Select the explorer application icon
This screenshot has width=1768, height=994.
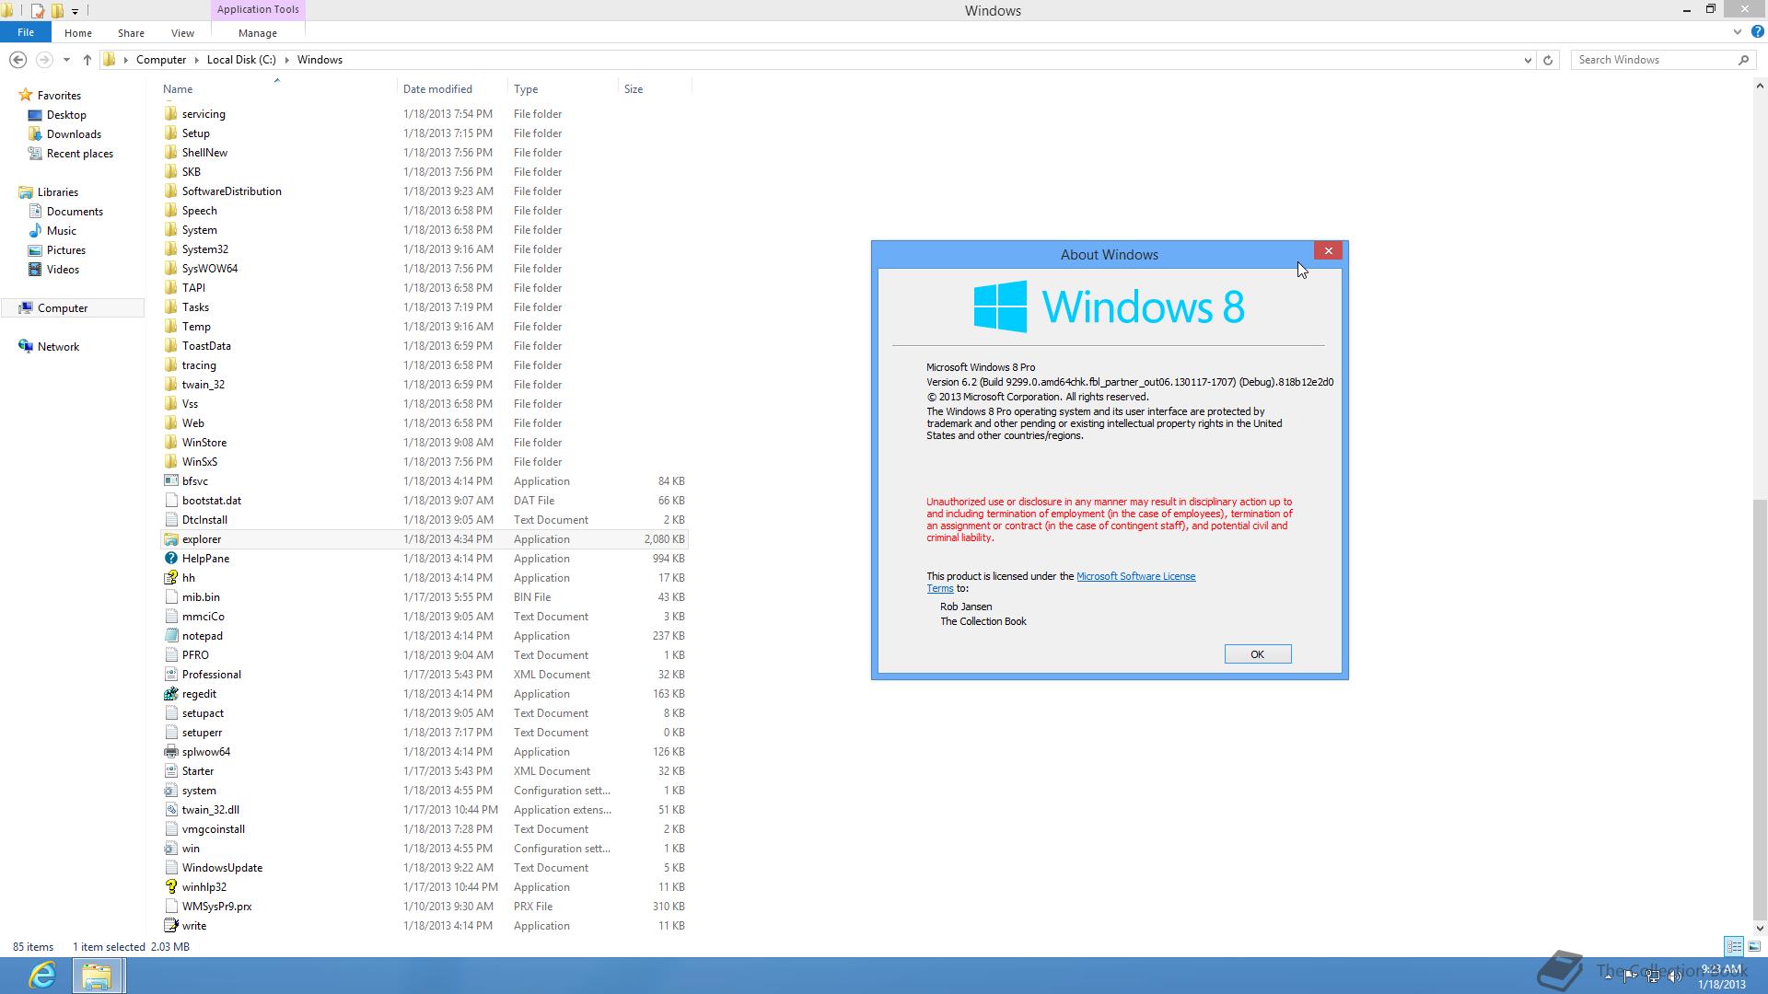[x=170, y=539]
